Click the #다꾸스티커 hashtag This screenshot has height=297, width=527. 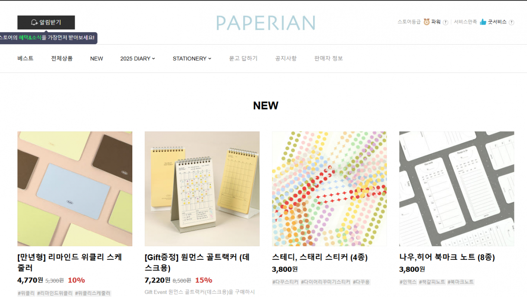pyautogui.click(x=285, y=282)
